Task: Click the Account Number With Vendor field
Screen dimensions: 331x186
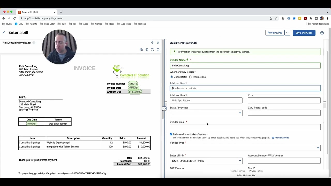Action: click(284, 161)
